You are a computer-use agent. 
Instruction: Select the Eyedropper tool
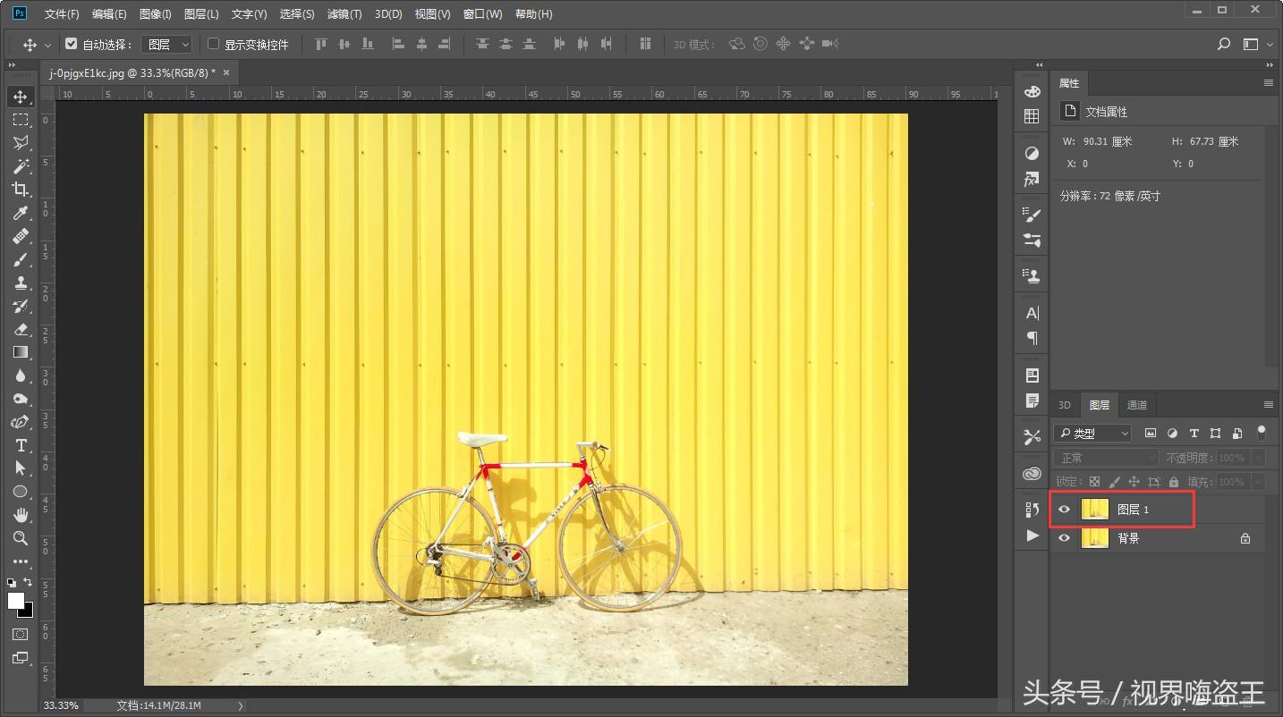[20, 213]
